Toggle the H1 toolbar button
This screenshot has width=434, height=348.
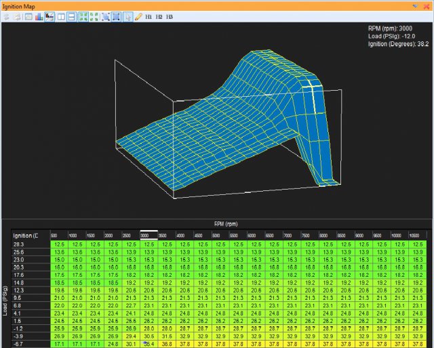[x=149, y=16]
